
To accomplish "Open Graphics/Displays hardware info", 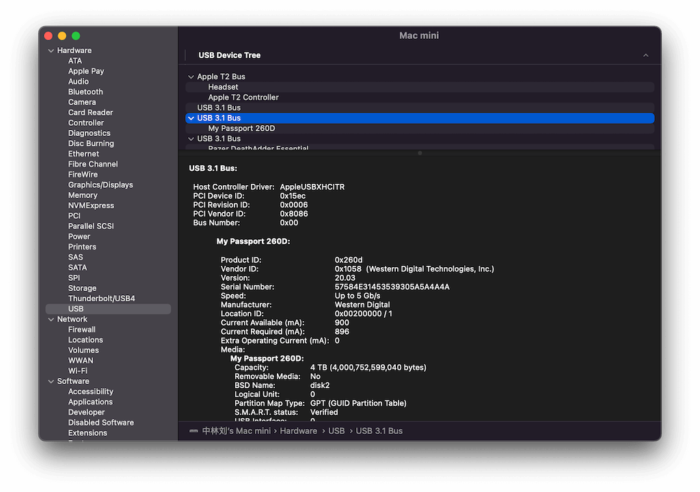I will 100,184.
